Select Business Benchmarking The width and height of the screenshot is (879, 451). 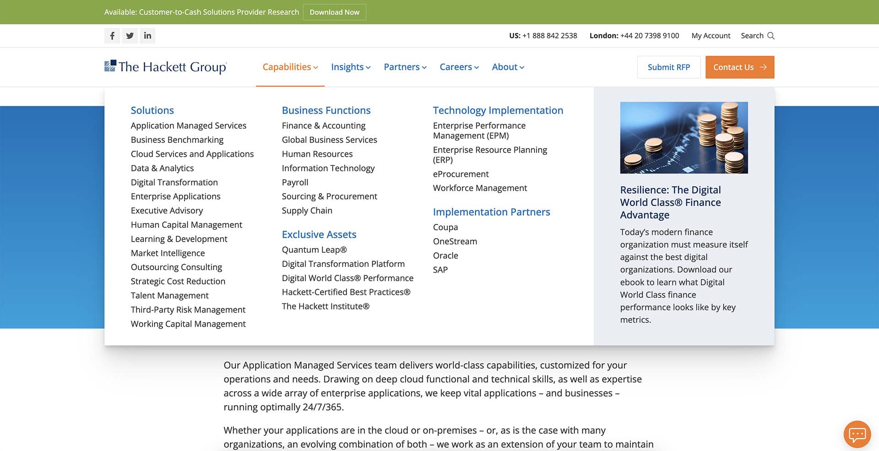click(177, 139)
